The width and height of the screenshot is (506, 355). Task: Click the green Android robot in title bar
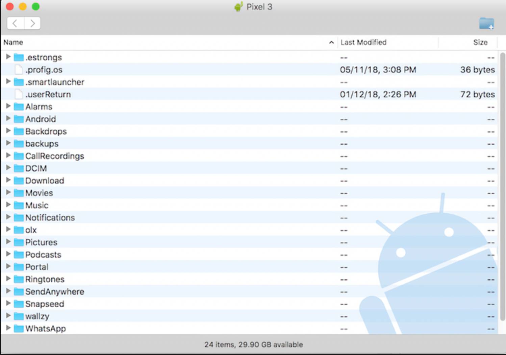(x=239, y=6)
